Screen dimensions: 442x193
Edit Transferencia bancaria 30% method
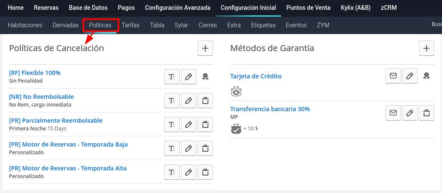[x=409, y=113]
